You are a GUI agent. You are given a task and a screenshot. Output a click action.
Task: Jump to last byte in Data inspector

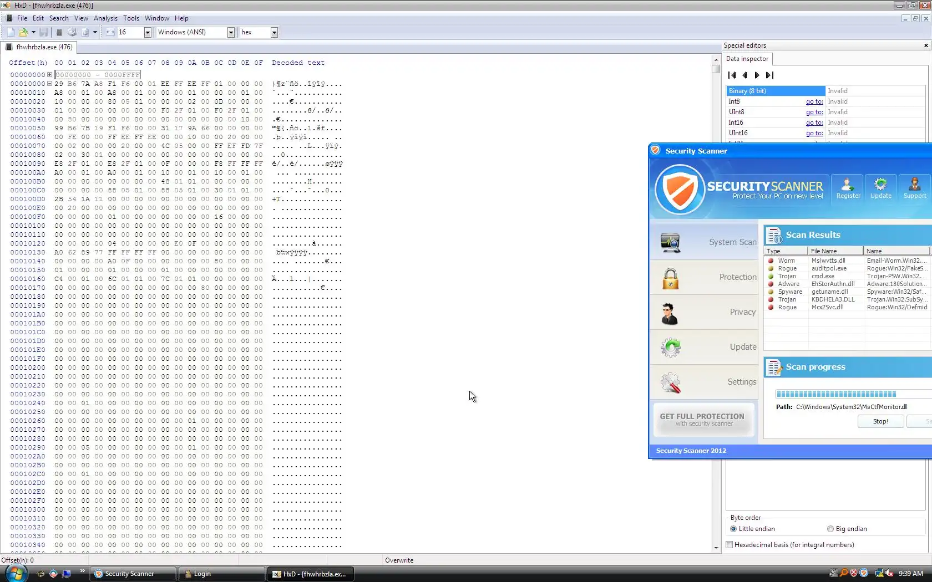pyautogui.click(x=769, y=75)
